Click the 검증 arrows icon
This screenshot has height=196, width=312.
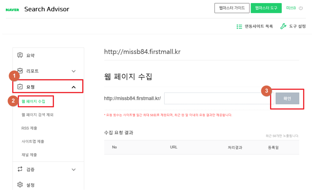pos(20,169)
